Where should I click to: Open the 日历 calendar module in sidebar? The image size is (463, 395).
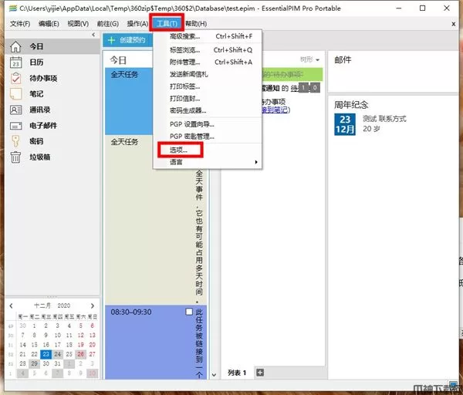35,62
